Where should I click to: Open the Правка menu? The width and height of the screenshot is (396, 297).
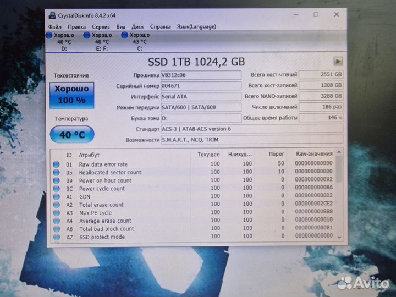(x=76, y=27)
